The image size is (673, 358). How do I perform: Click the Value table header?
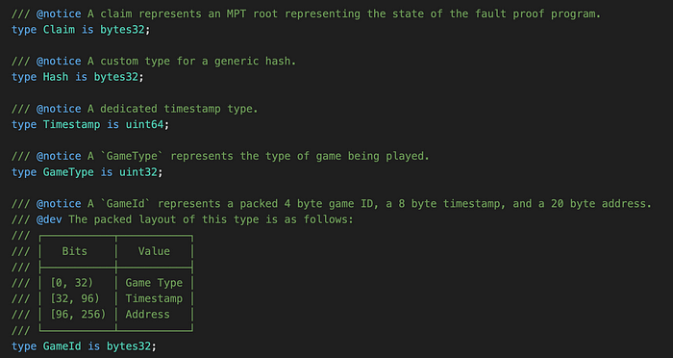click(154, 251)
